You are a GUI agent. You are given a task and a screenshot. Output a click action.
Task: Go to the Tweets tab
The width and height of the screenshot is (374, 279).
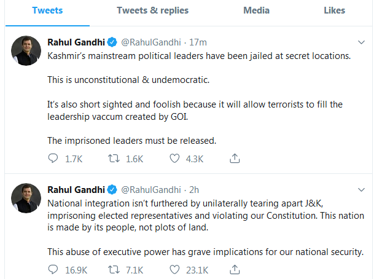click(47, 10)
